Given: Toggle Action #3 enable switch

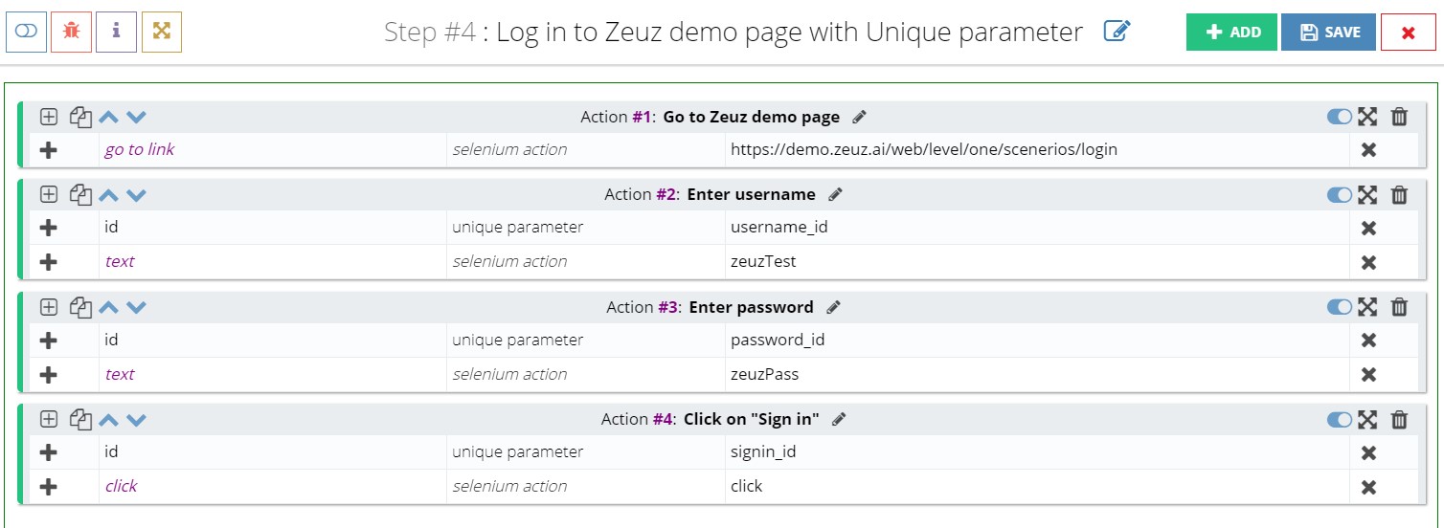Looking at the screenshot, I should 1340,307.
